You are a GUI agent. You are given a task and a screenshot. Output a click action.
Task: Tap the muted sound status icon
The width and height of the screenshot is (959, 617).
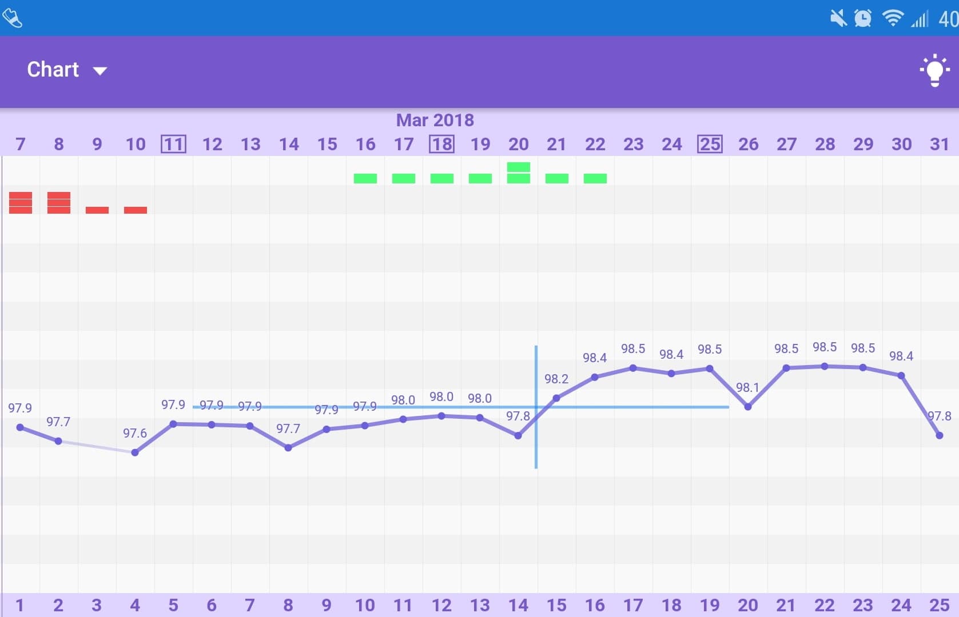click(838, 18)
